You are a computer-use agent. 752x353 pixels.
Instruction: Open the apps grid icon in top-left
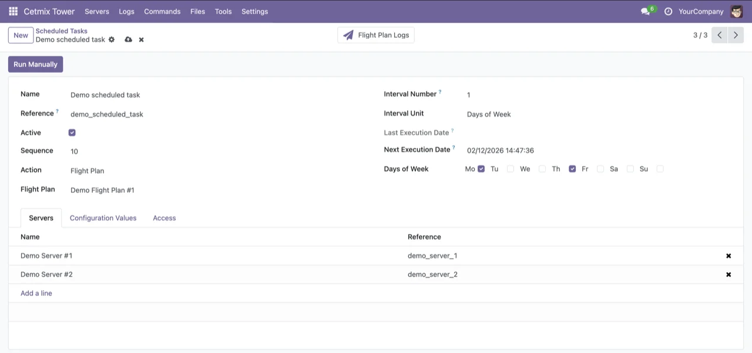pos(12,11)
